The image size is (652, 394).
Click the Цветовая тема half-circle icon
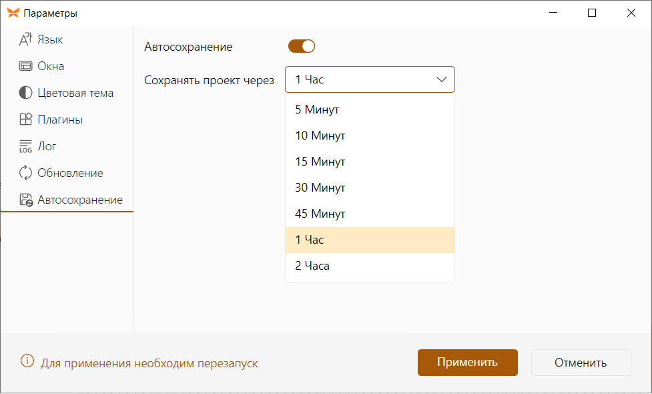25,92
